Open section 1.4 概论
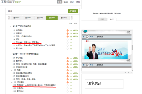Screen dimensions: 142x94 16,39
